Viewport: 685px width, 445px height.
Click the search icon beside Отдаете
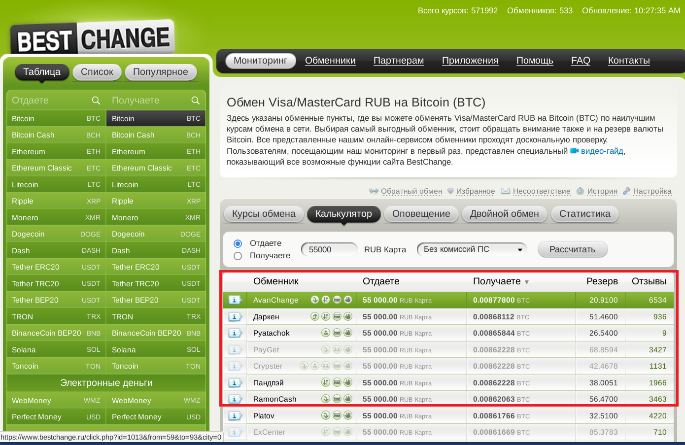pos(96,101)
